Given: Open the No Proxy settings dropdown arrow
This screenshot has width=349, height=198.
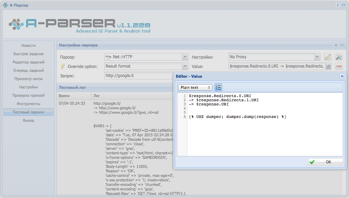Looking at the screenshot, I should click(x=317, y=57).
